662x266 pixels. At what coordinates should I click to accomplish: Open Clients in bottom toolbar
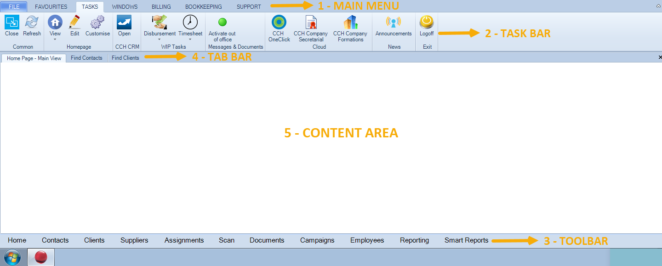click(x=94, y=240)
